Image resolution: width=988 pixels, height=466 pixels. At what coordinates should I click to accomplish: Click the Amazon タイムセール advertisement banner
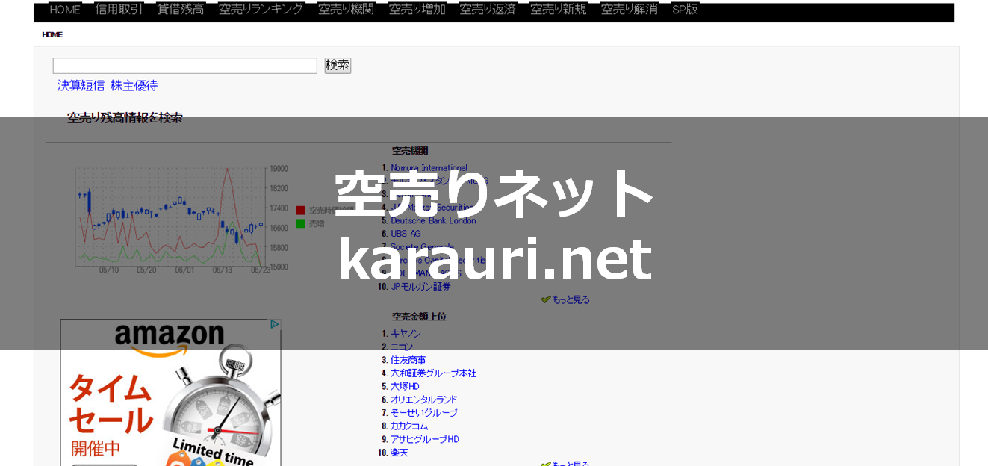tap(171, 393)
